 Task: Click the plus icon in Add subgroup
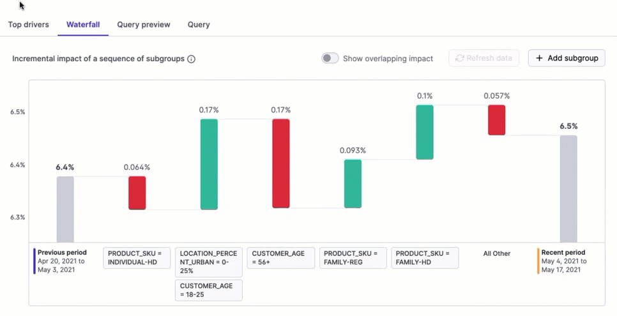(x=539, y=58)
